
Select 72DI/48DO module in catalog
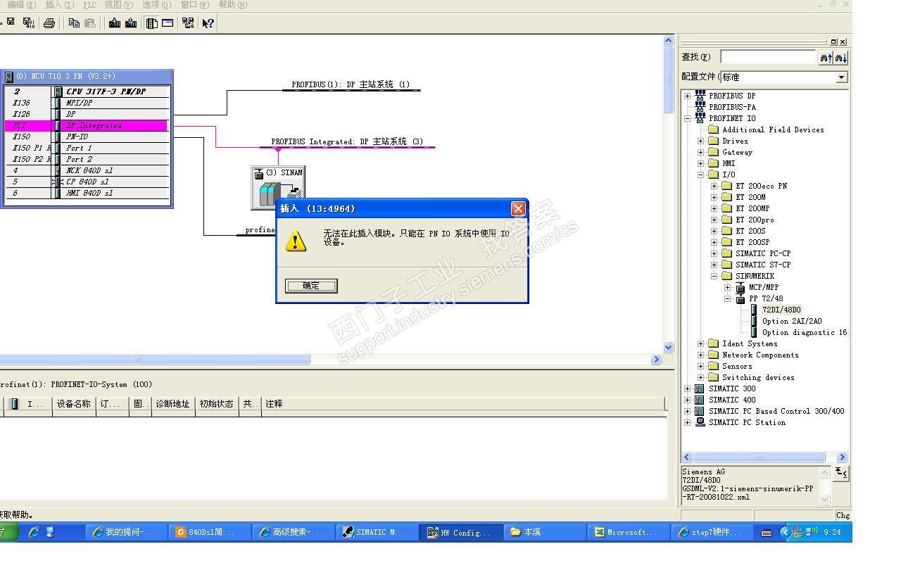[x=781, y=310]
